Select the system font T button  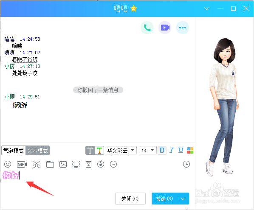click(x=90, y=151)
